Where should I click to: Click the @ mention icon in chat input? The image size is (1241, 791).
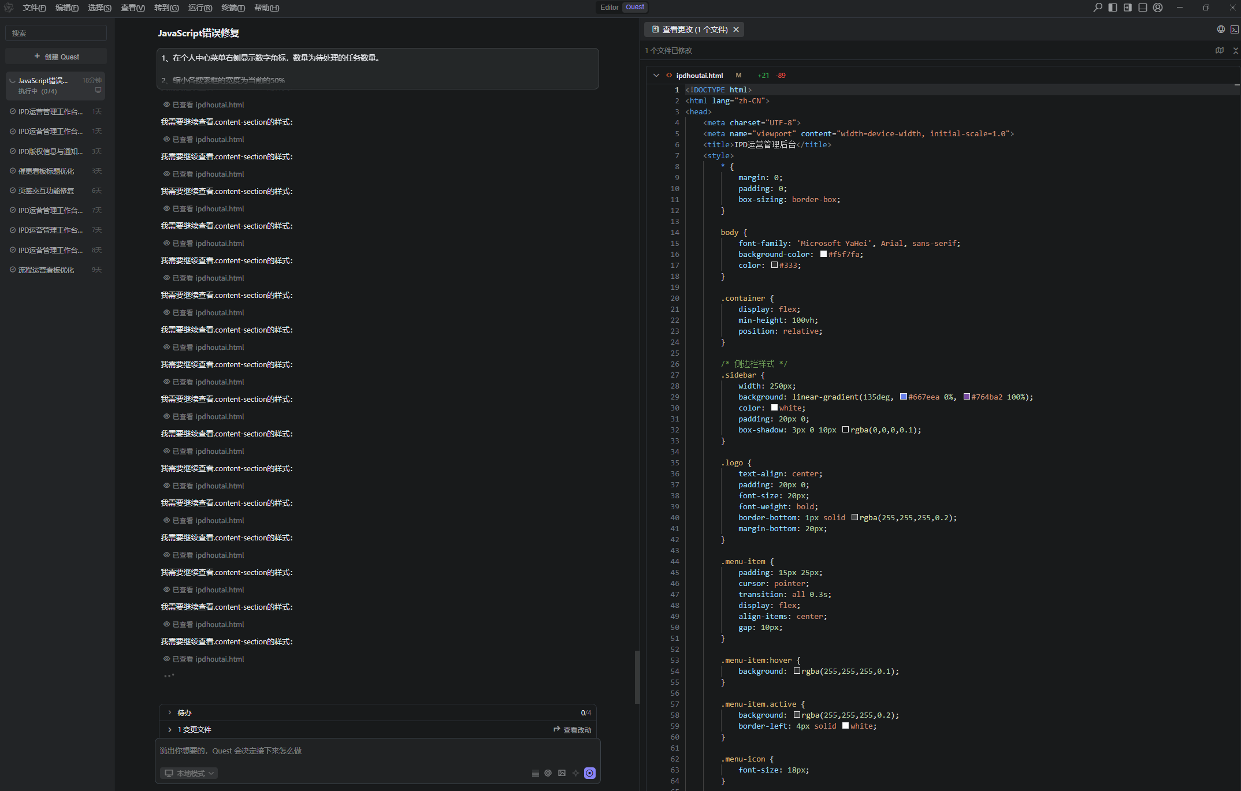(x=548, y=773)
